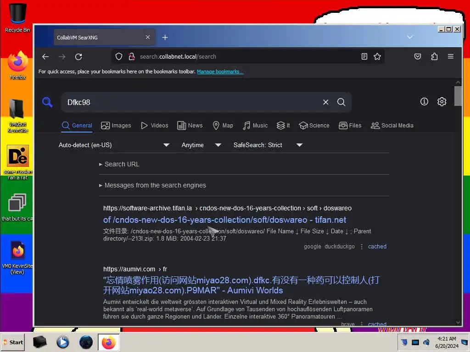Open the Start menu
The image size is (470, 352).
click(x=13, y=342)
